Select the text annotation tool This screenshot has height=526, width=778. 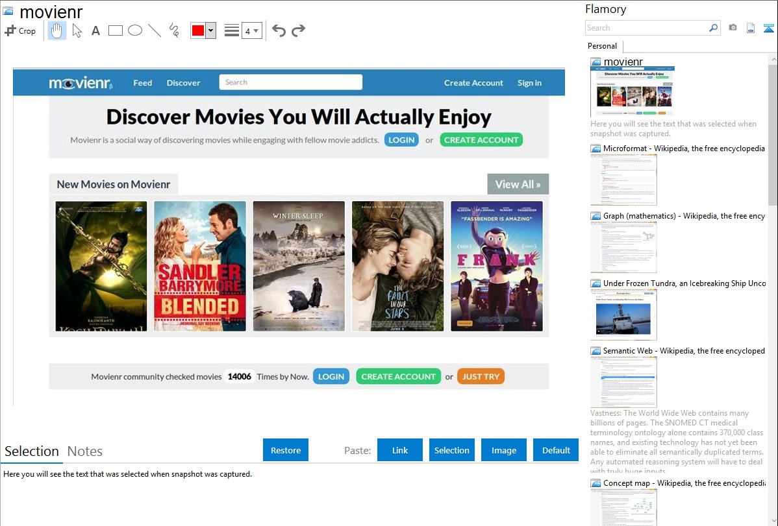coord(95,30)
